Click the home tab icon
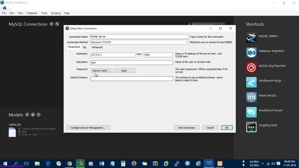 point(5,8)
